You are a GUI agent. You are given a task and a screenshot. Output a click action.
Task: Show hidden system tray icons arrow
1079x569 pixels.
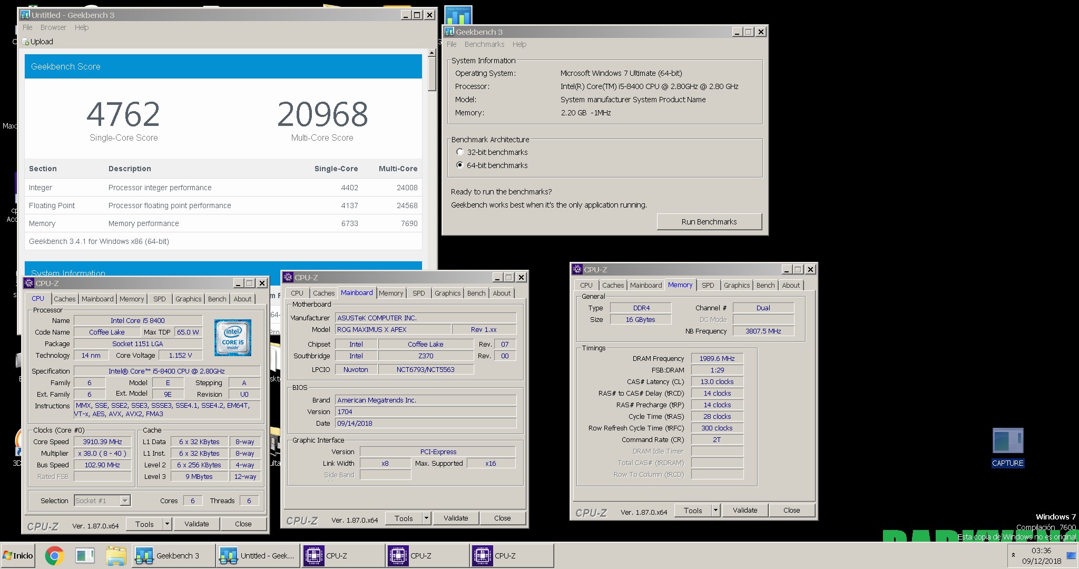coord(1013,555)
